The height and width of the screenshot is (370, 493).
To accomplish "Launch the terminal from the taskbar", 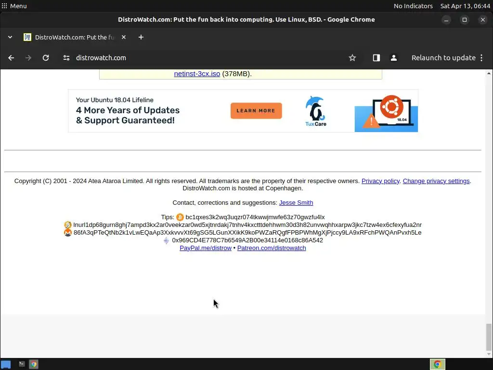I will click(22, 364).
